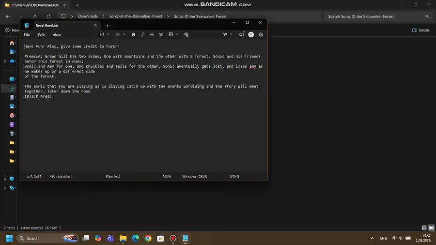Open the H1 heading dropdown
Viewport: 436px width, 245px height.
click(105, 34)
